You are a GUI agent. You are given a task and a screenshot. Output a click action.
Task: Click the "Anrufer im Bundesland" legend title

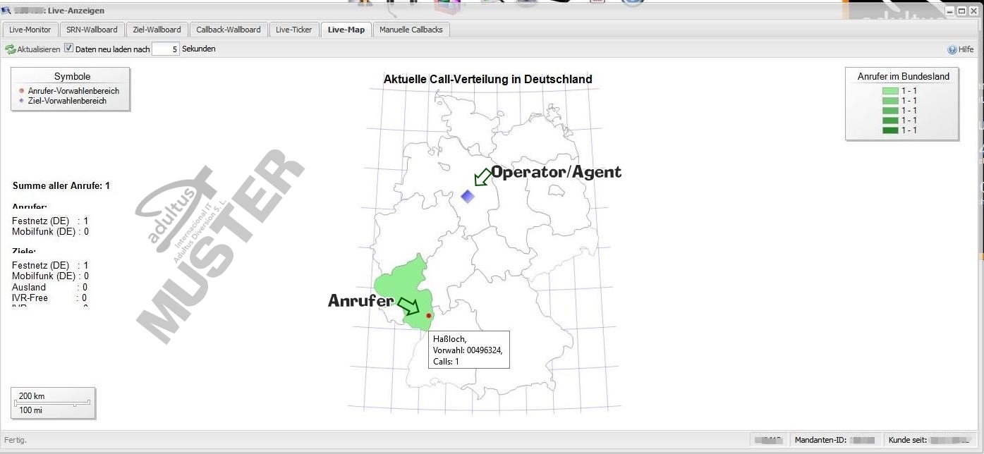tap(904, 77)
